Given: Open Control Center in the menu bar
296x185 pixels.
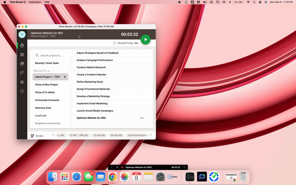Looking at the screenshot, I should tap(260, 2).
